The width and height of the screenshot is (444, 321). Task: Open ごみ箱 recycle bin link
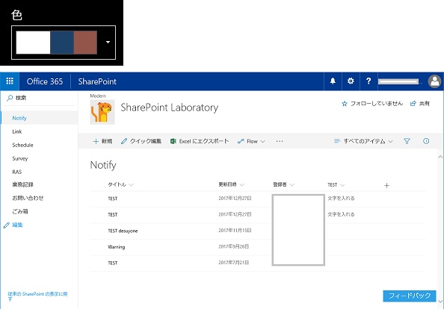[x=20, y=211]
